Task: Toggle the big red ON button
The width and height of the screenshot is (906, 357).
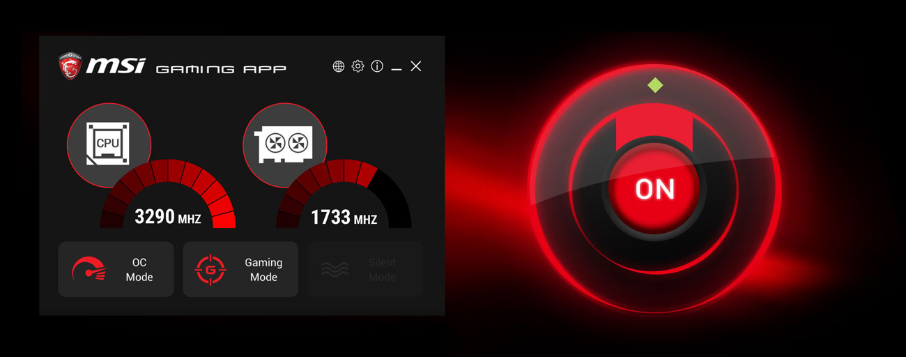Action: point(655,189)
